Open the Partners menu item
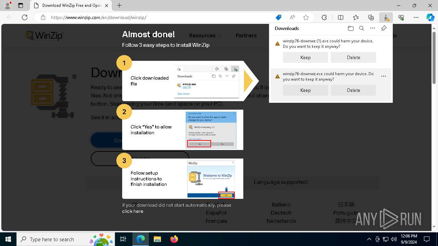The height and width of the screenshot is (246, 438). click(246, 36)
